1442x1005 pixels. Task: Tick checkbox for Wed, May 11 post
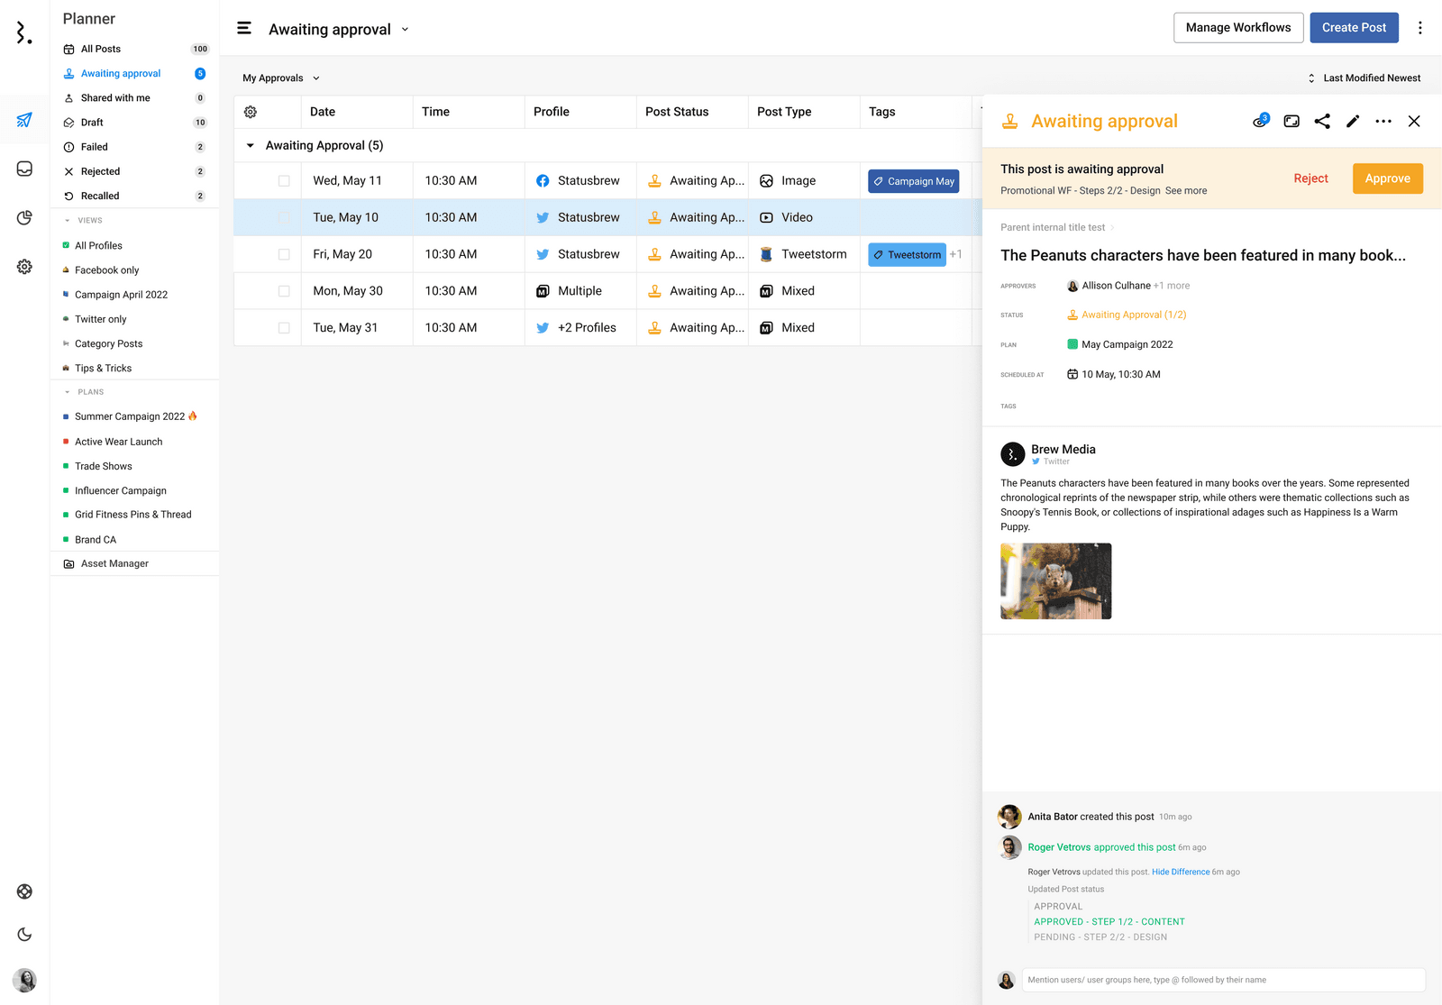(284, 181)
